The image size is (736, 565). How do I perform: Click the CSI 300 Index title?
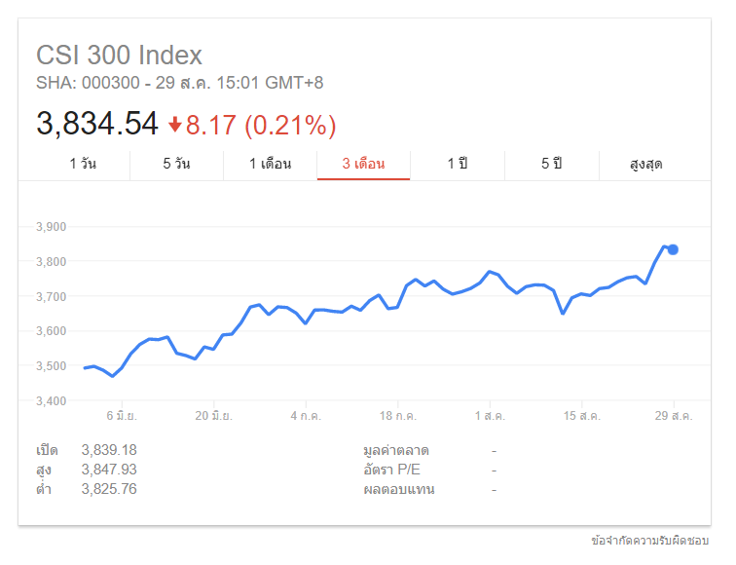coord(119,55)
